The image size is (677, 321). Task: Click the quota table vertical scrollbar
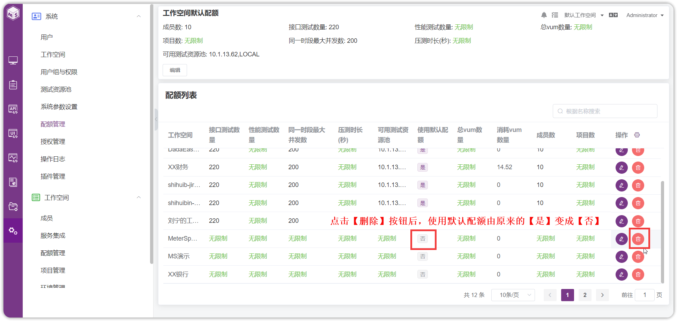(662, 232)
